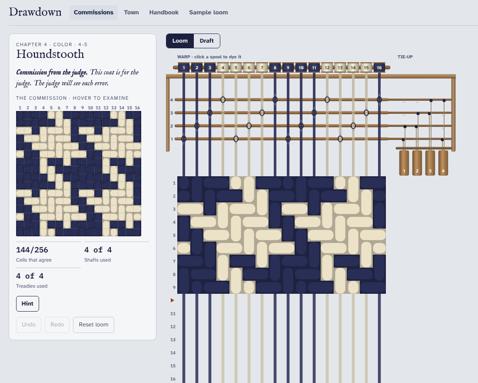
Task: Click the heddle eye of warp 1 on shaft 1
Action: coord(184,139)
